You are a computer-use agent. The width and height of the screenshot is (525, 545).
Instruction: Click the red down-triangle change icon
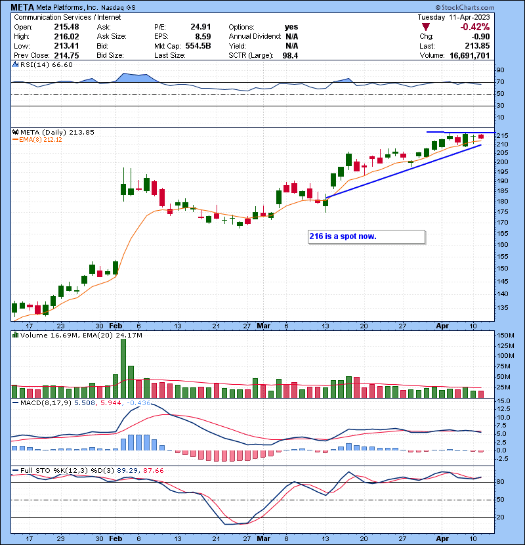pos(426,27)
